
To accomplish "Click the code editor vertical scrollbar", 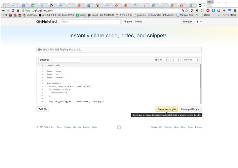I will click(x=201, y=76).
